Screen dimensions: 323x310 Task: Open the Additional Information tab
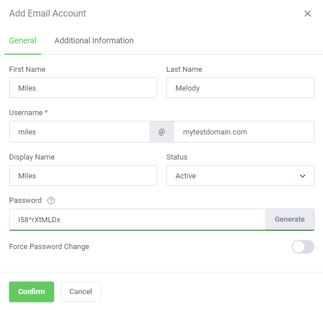[x=94, y=40]
